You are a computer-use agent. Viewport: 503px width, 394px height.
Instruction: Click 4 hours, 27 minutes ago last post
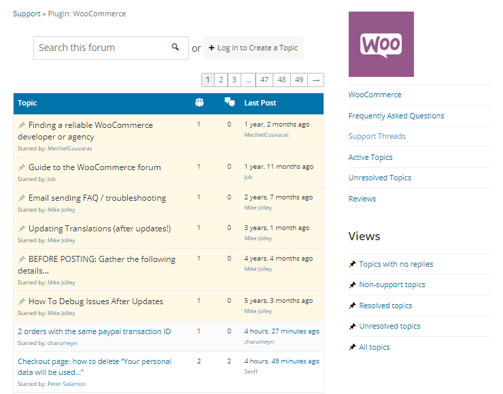(x=281, y=331)
